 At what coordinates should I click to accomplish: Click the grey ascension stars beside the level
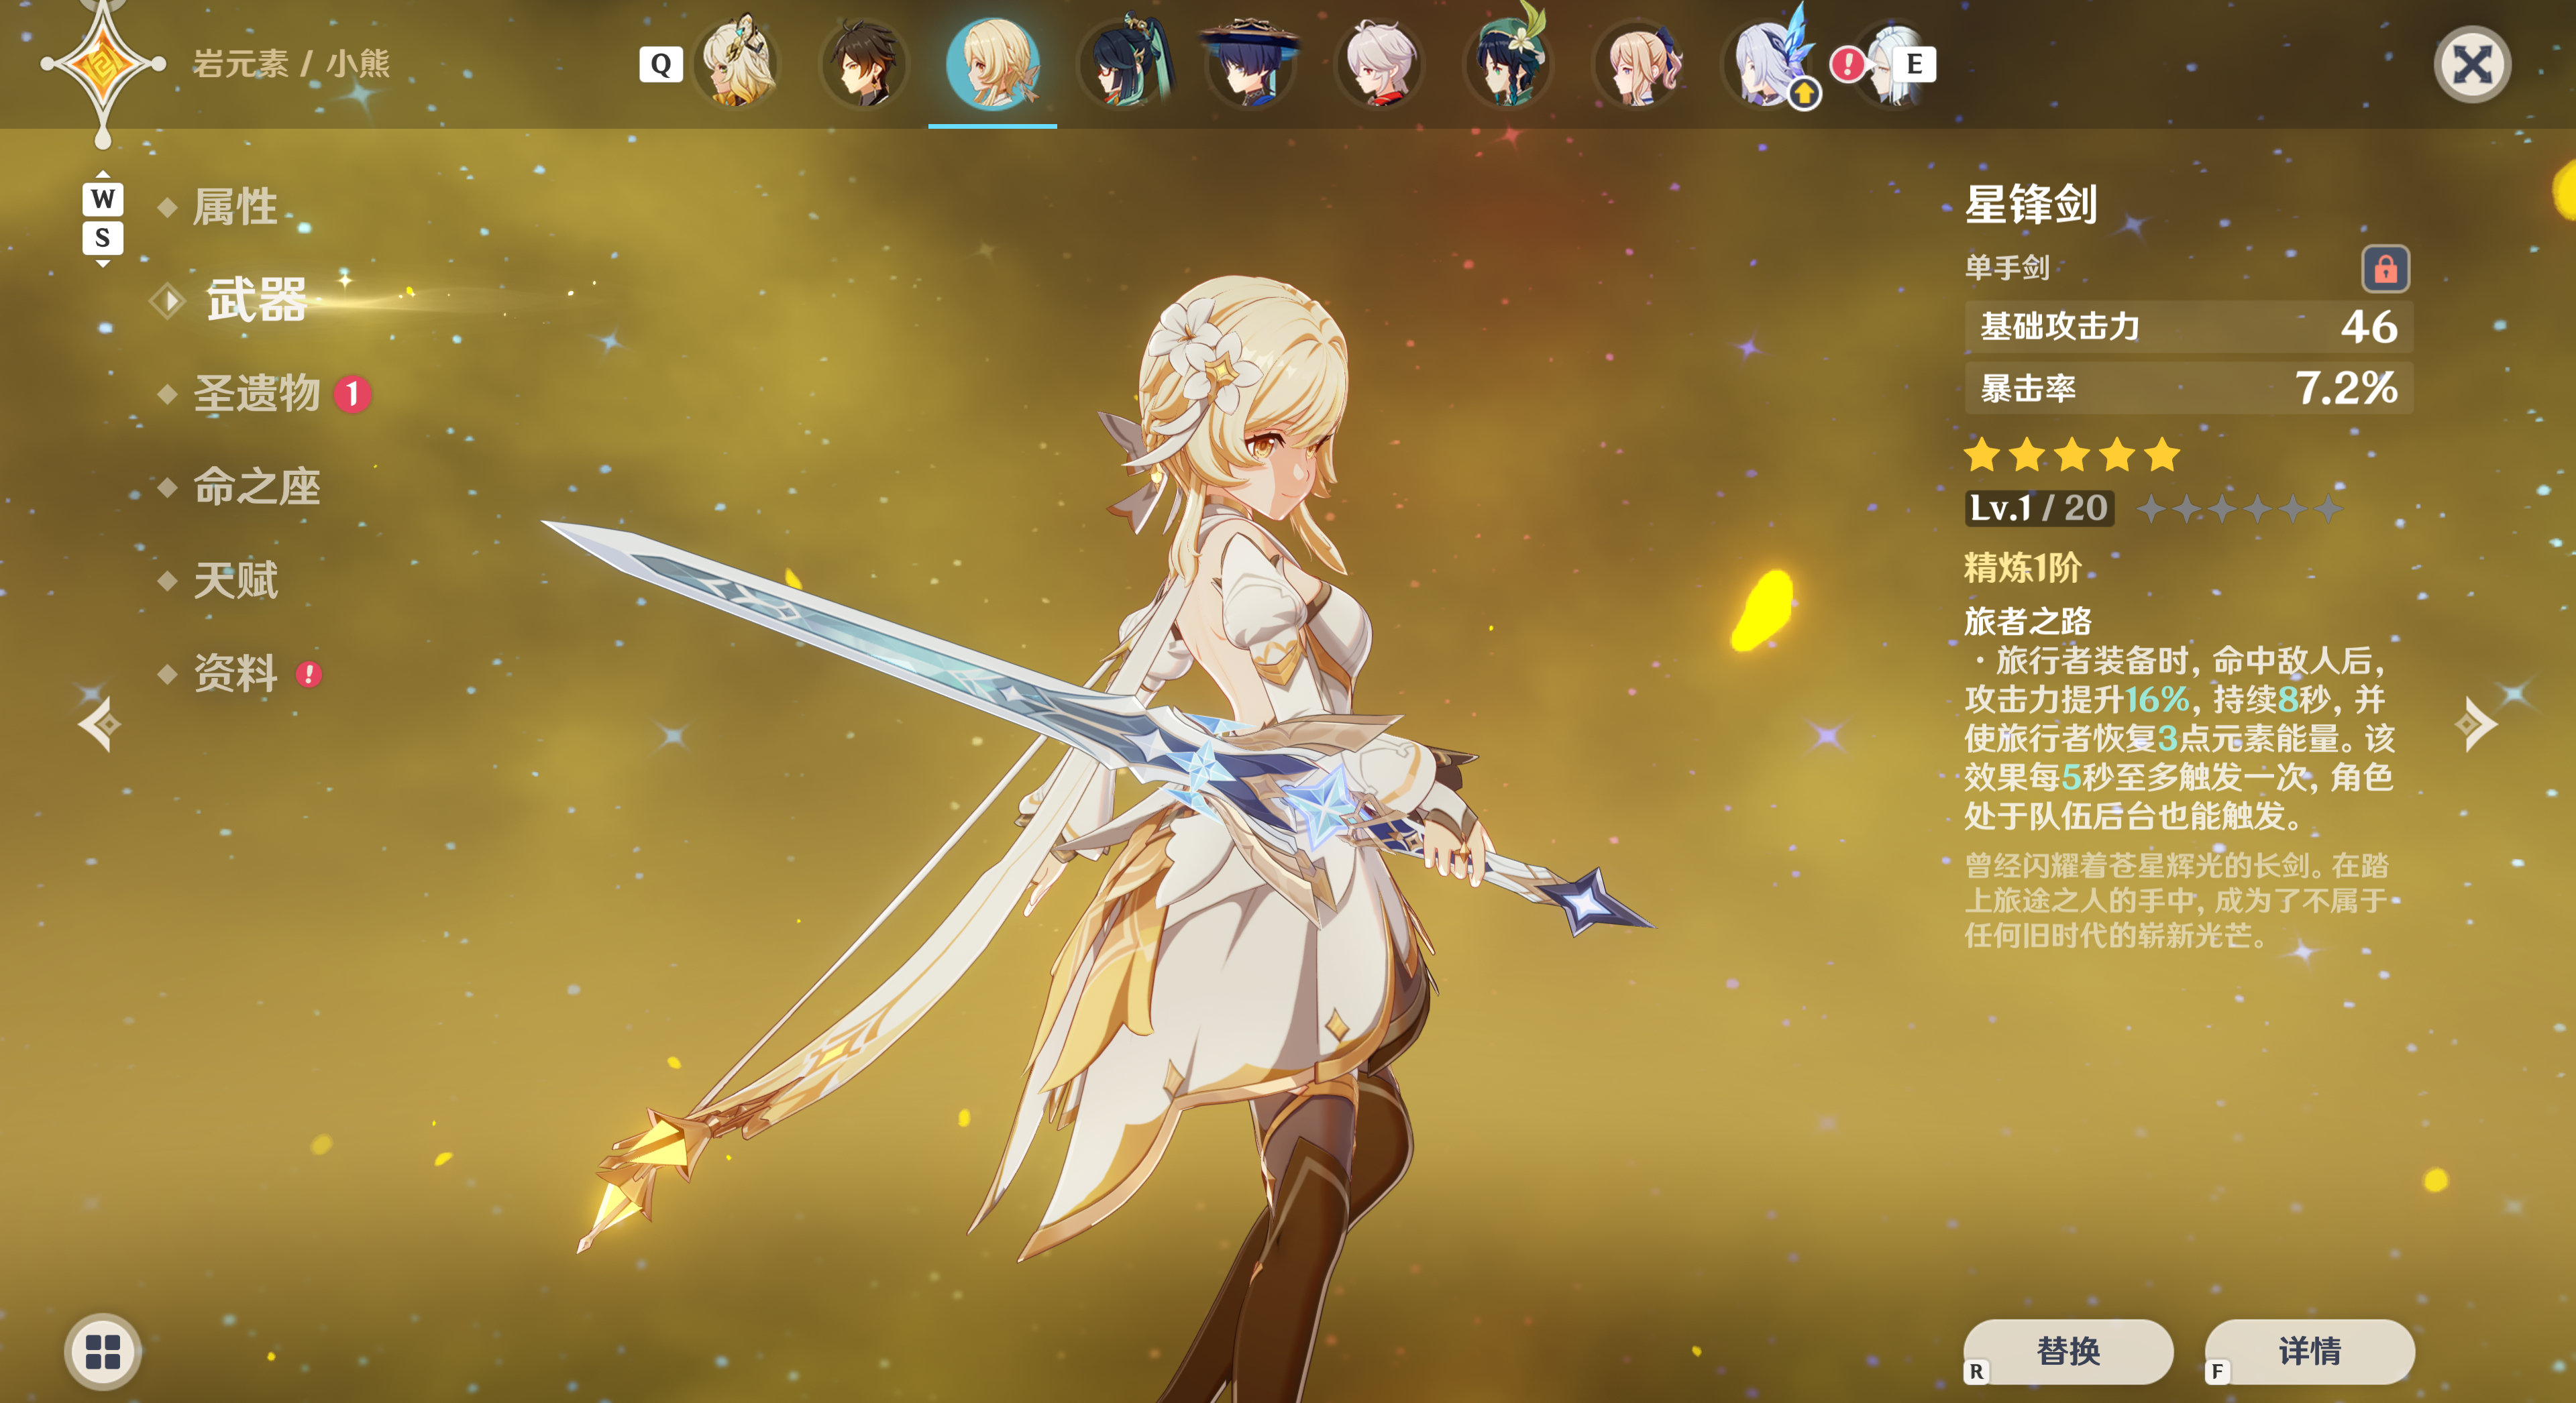[x=2240, y=509]
